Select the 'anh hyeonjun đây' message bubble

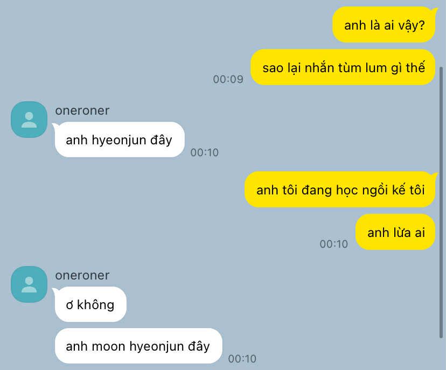(120, 139)
